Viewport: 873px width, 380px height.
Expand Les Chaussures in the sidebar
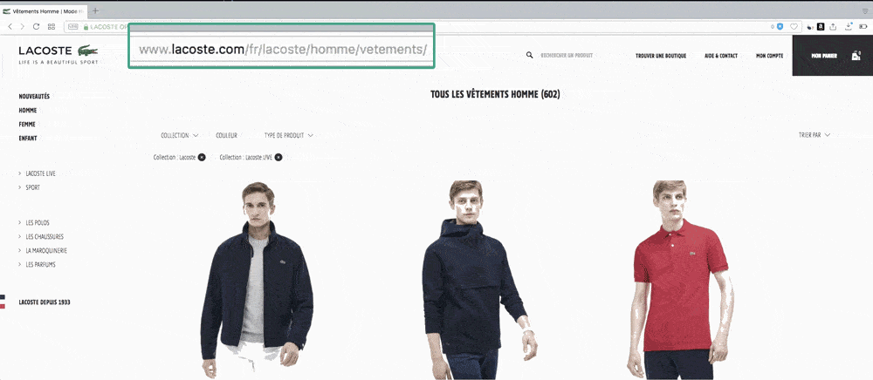[x=41, y=237]
